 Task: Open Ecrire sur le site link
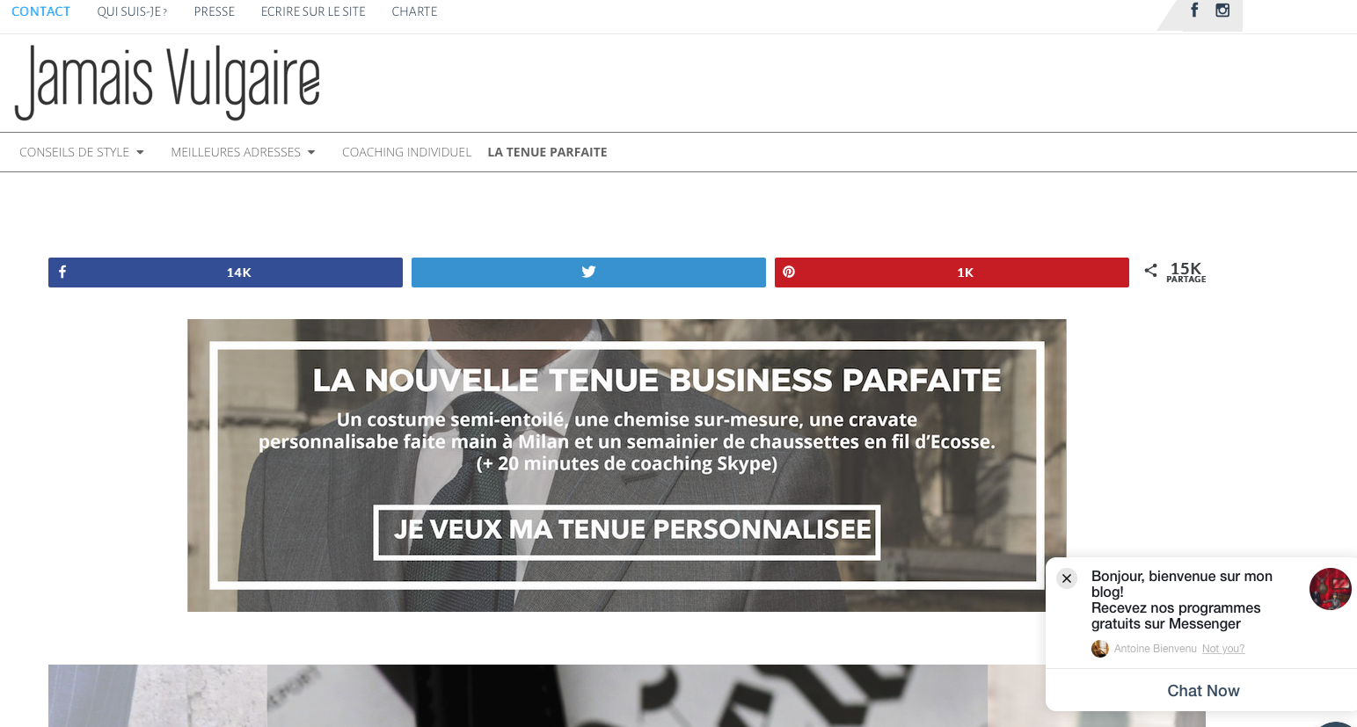pos(313,11)
